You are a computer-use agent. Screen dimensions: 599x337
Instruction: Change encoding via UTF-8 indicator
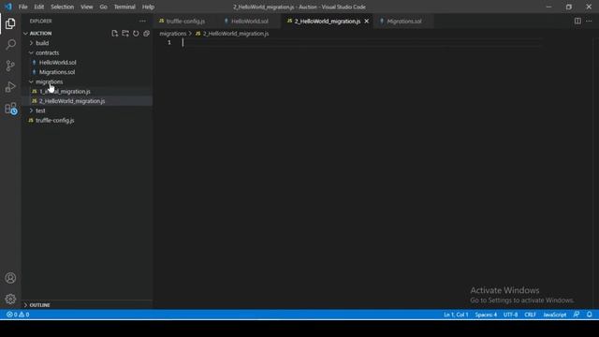pos(510,315)
